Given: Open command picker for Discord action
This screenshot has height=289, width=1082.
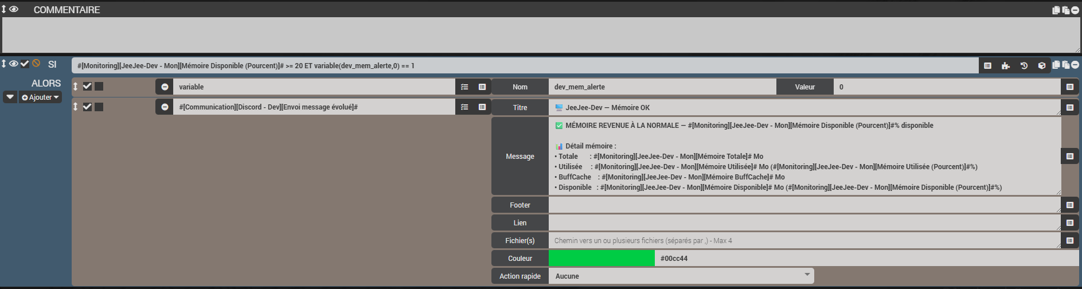Looking at the screenshot, I should pos(482,107).
